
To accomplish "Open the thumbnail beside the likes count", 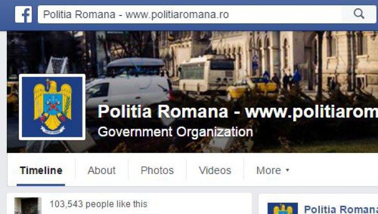I will coord(28,206).
